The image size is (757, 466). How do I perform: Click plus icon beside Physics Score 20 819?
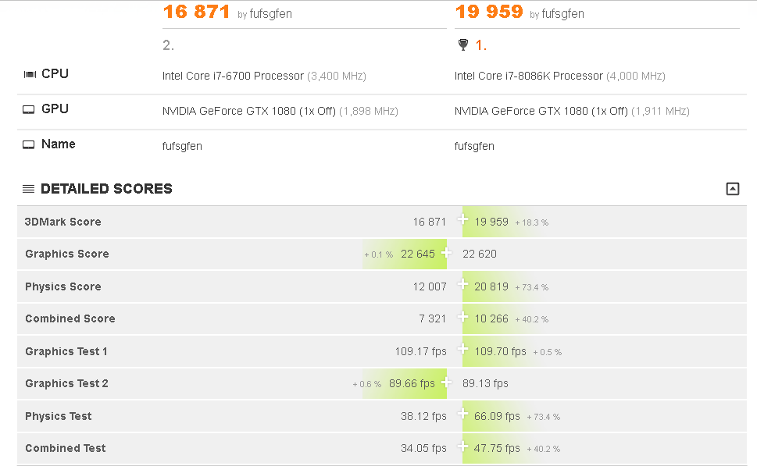tap(462, 284)
